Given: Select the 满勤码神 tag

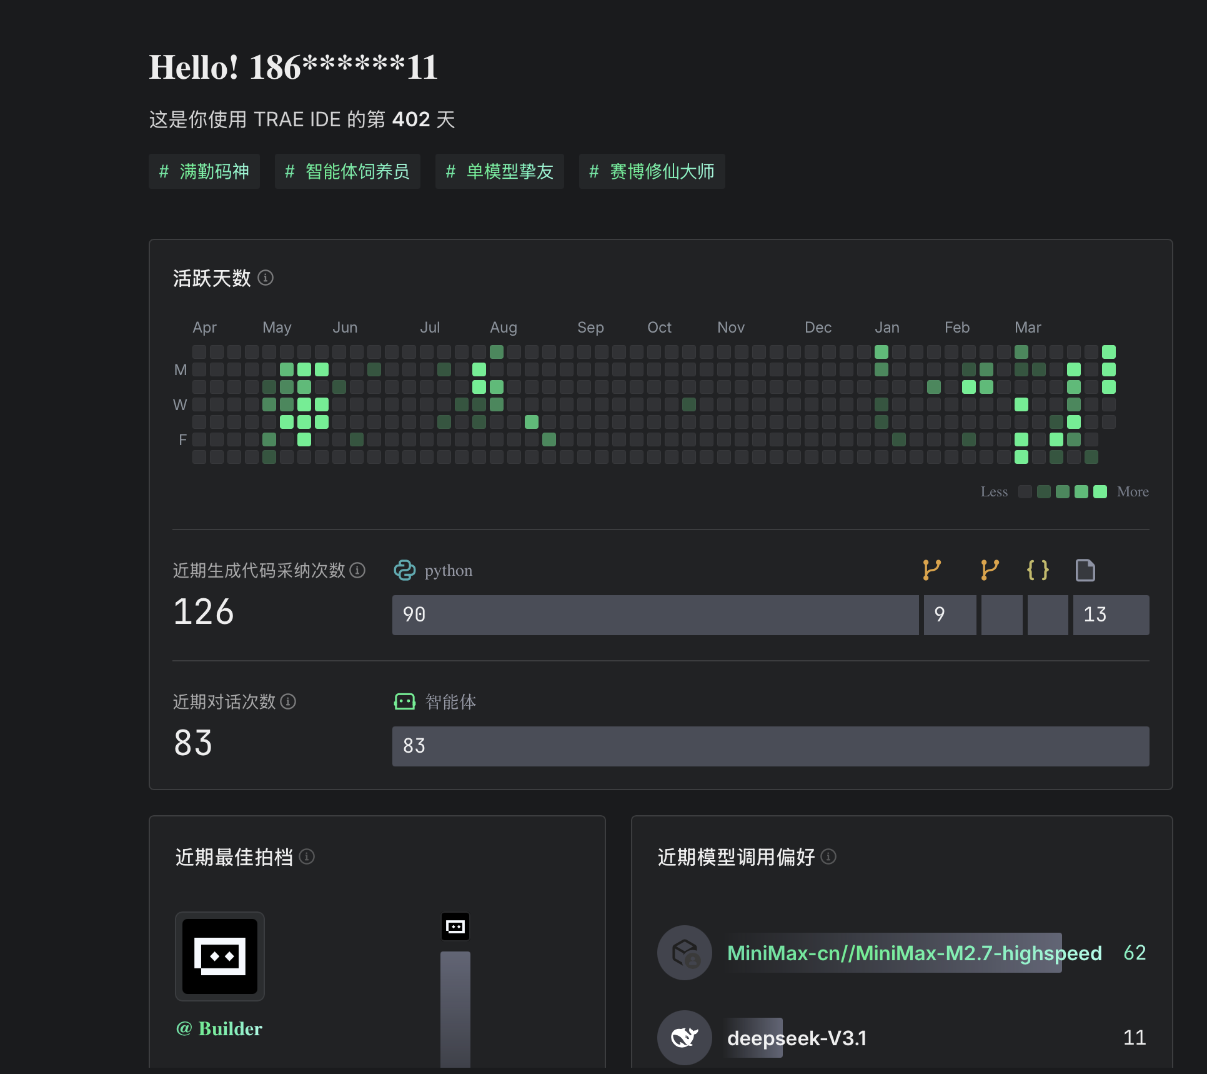Looking at the screenshot, I should click(x=204, y=171).
